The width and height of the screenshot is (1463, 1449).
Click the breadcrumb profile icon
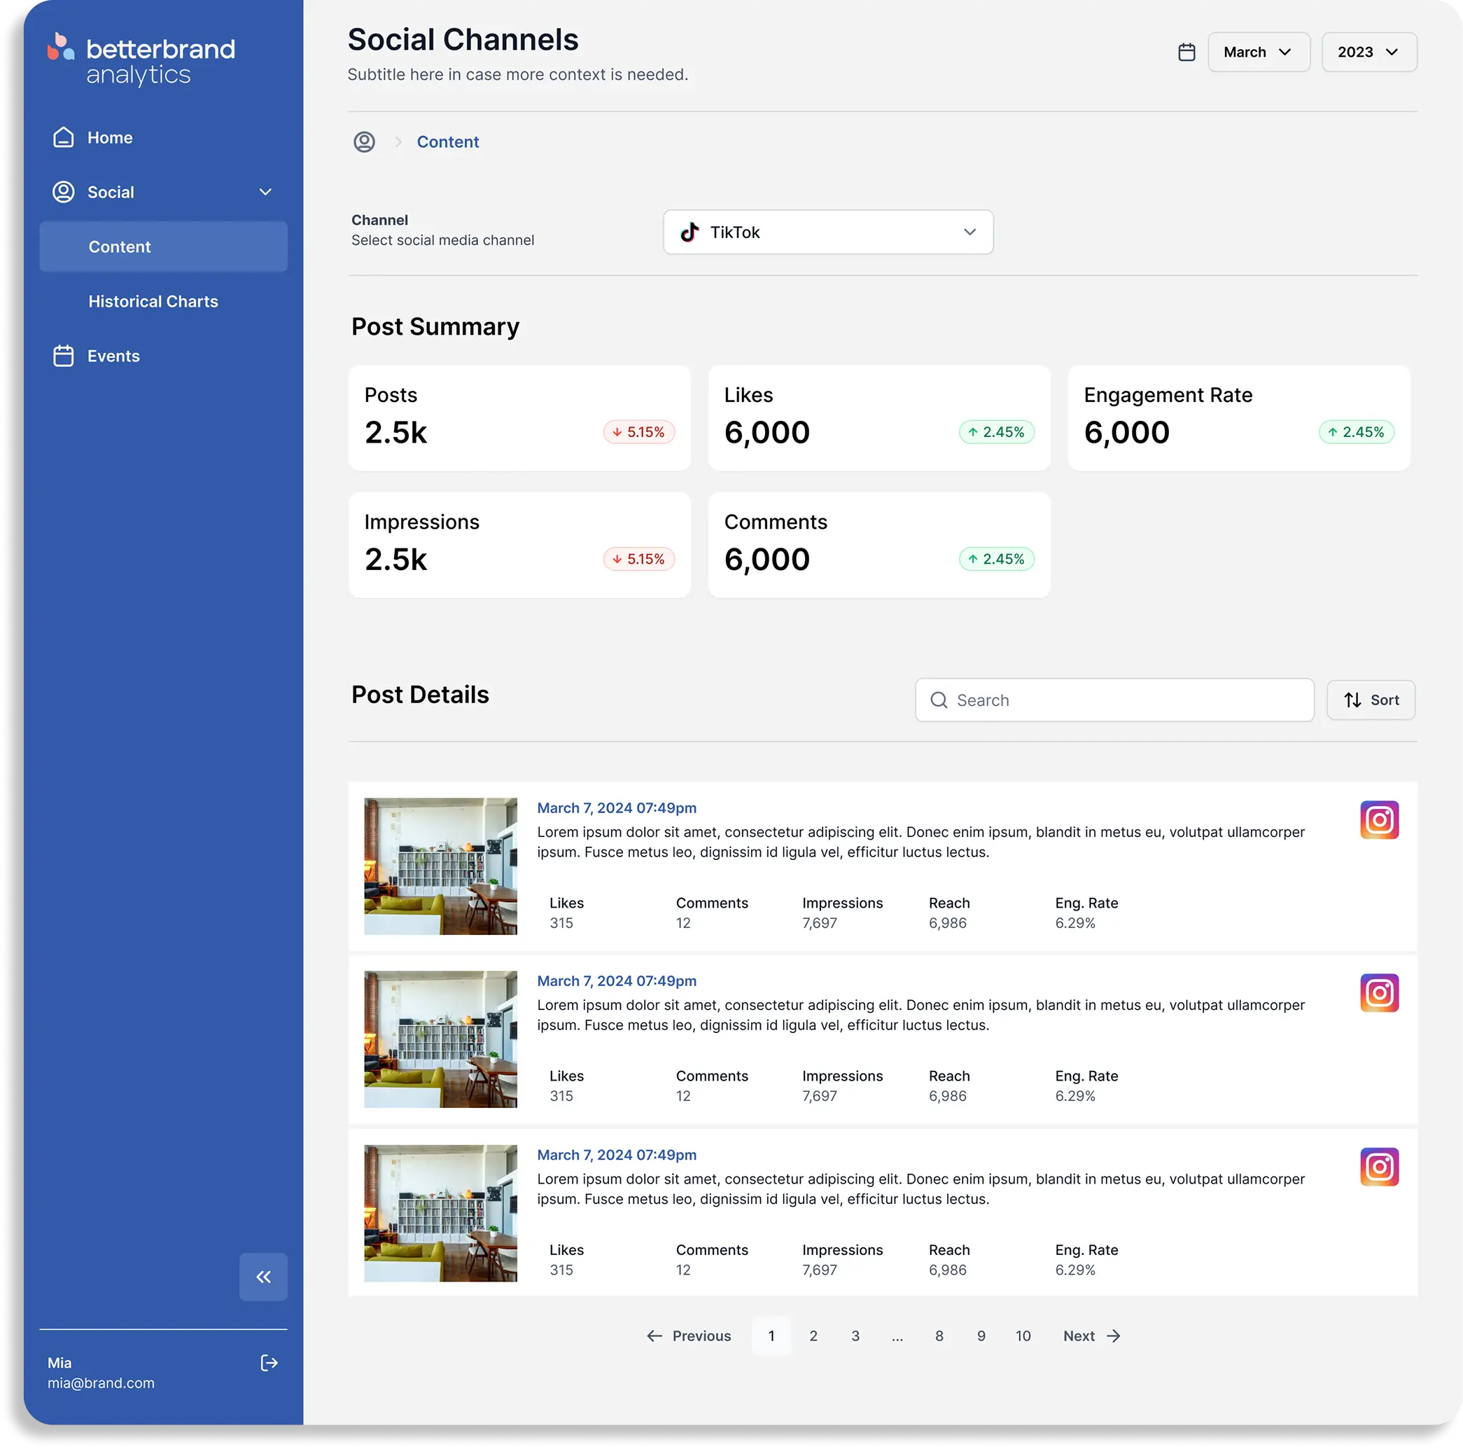pyautogui.click(x=364, y=142)
